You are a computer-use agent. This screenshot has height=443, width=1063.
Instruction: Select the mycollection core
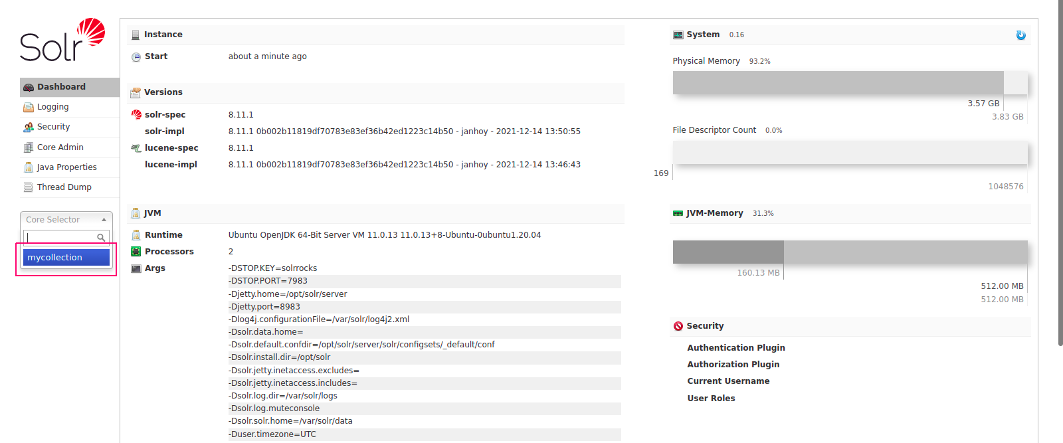(66, 258)
